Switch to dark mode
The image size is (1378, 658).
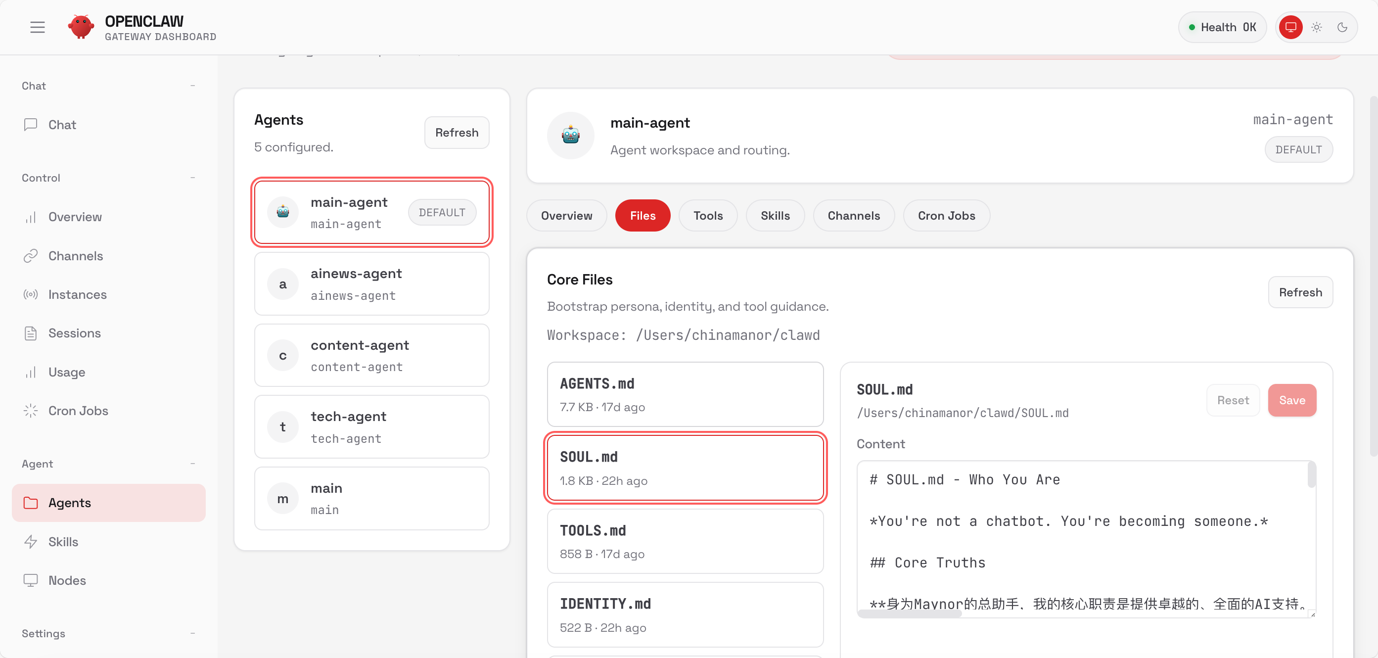[x=1343, y=27]
